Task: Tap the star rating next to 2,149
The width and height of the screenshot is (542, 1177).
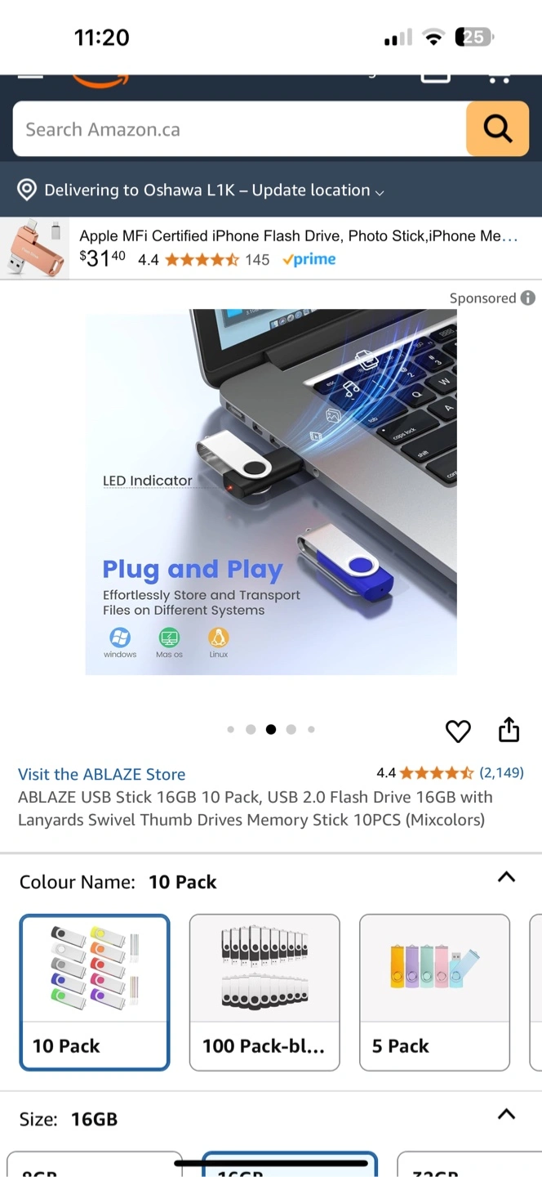Action: point(436,772)
